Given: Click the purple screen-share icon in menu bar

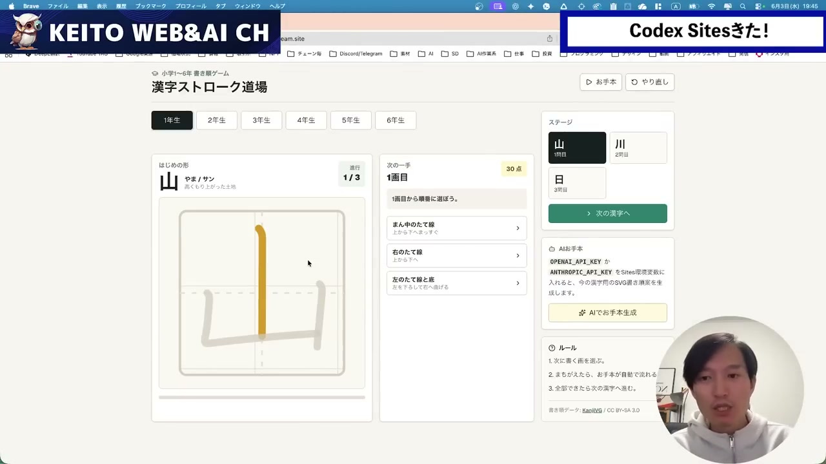Looking at the screenshot, I should (498, 6).
